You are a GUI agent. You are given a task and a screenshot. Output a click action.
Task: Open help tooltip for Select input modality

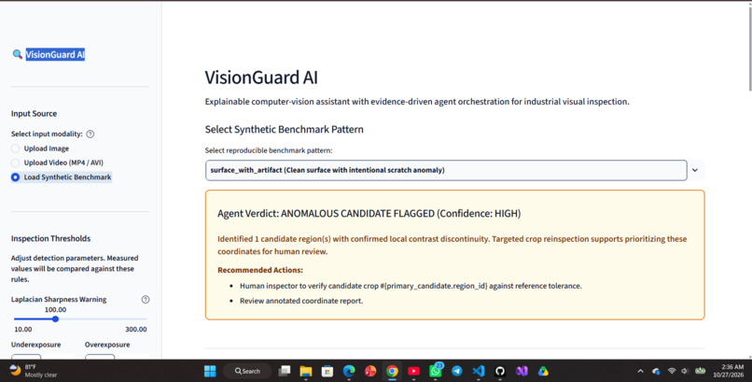click(x=91, y=134)
